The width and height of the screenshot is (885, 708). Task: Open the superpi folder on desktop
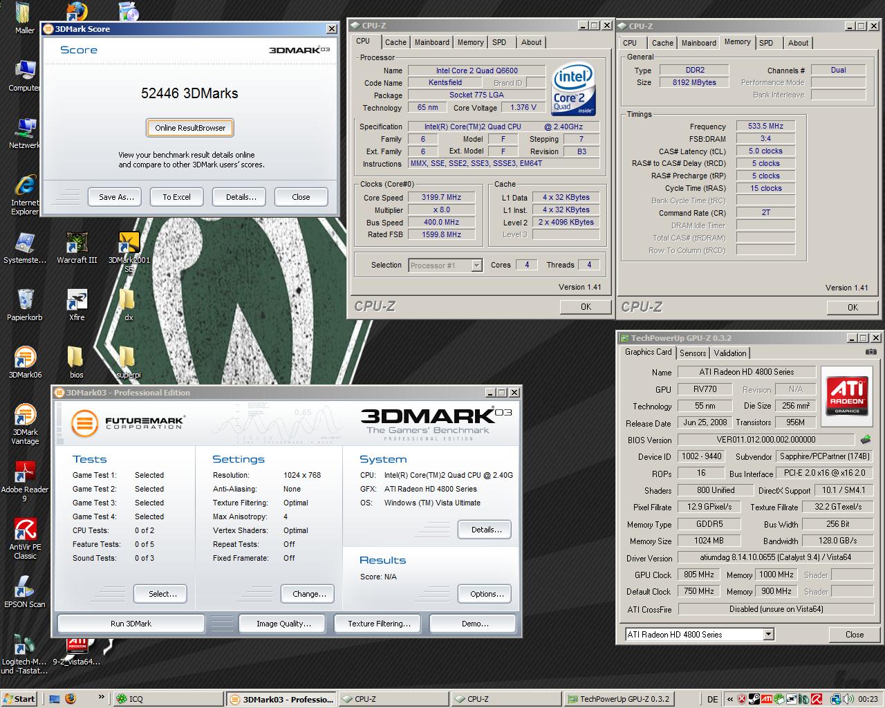pyautogui.click(x=128, y=362)
